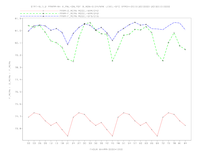
Task: Click x-axis forecast hour label 03
Action: pyautogui.click(x=34, y=143)
